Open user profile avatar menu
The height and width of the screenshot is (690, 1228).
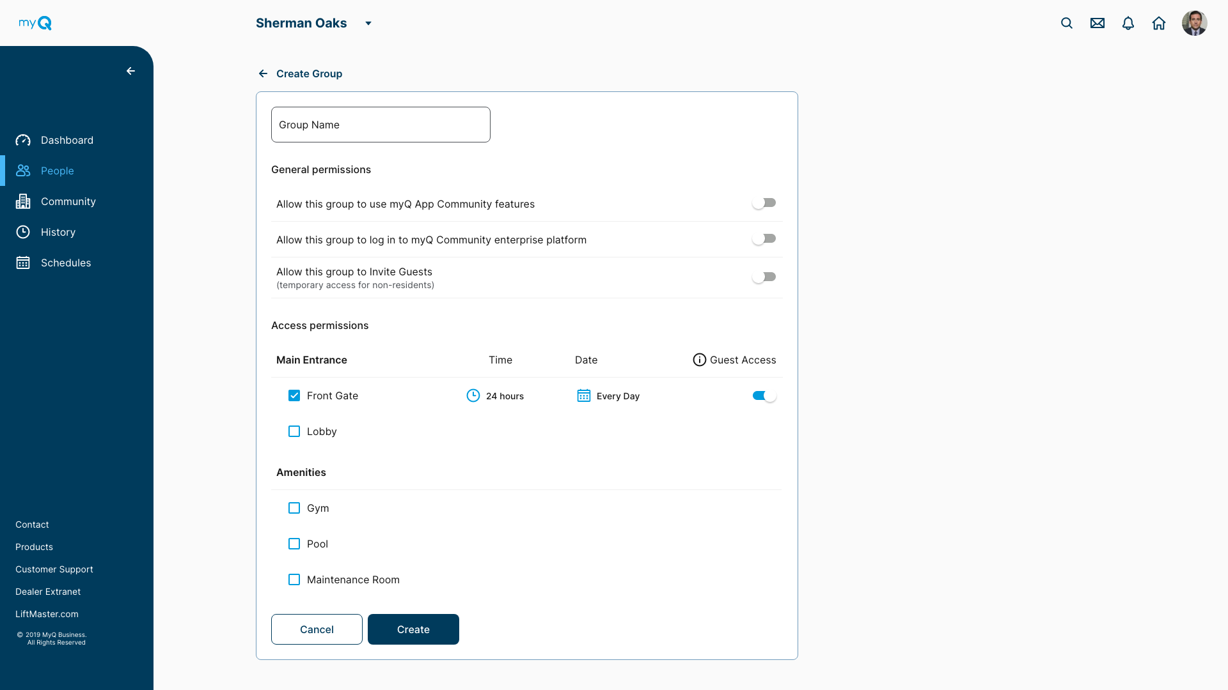(x=1194, y=23)
